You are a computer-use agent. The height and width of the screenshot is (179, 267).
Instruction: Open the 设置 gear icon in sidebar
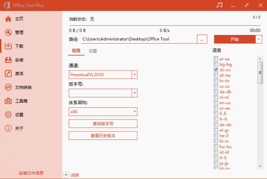8,114
